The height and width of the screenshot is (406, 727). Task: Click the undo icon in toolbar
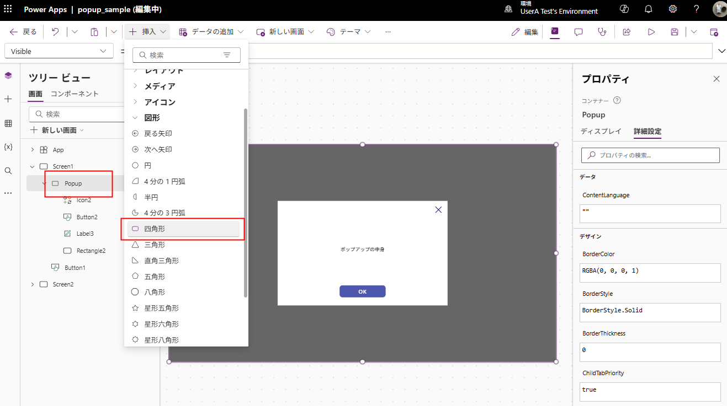point(55,32)
